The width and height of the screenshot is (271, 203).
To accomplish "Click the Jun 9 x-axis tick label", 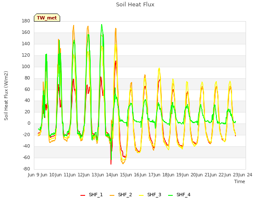I will click(x=33, y=175).
